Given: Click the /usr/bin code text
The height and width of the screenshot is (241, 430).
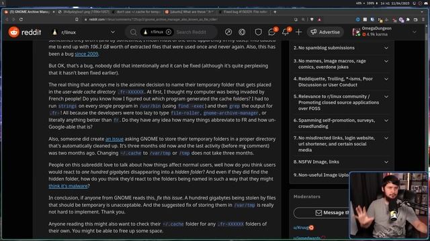Looking at the screenshot, I should coord(150,106).
